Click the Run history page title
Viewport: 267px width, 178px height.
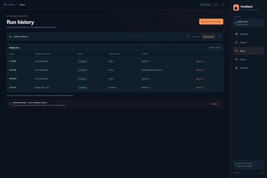click(x=20, y=22)
